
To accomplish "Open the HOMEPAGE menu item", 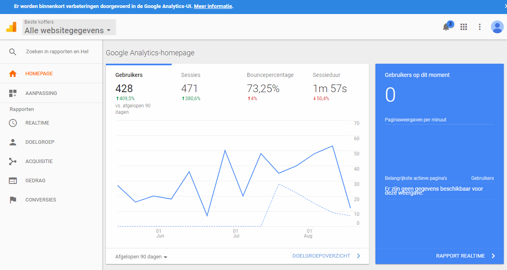I will 51,74.
